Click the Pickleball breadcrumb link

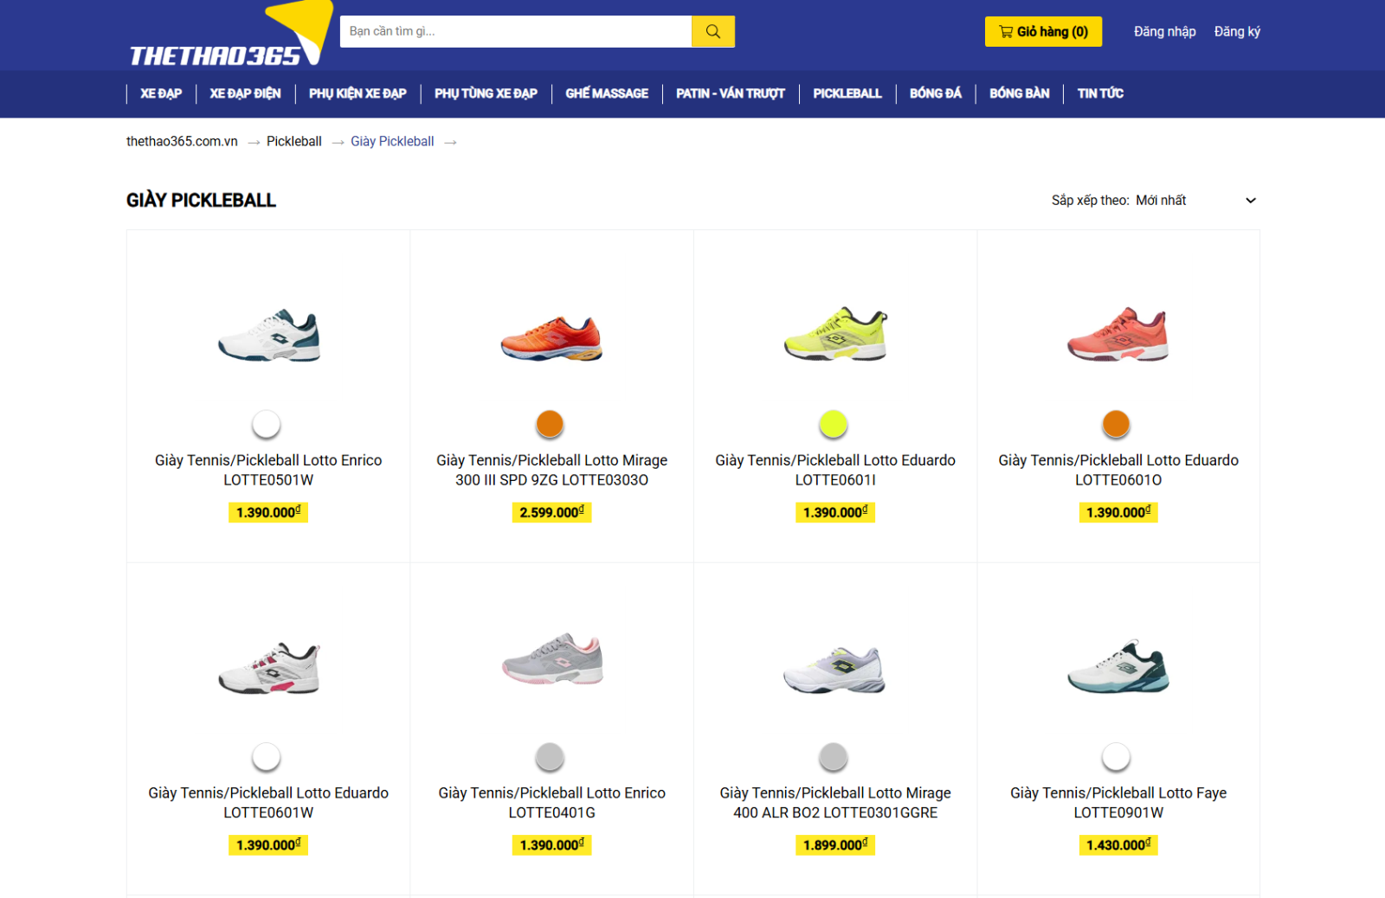294,142
